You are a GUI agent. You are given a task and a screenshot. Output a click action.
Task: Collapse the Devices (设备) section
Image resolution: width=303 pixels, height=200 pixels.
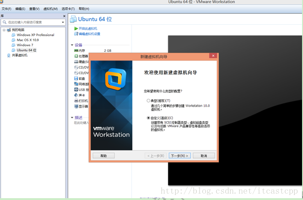[72, 45]
